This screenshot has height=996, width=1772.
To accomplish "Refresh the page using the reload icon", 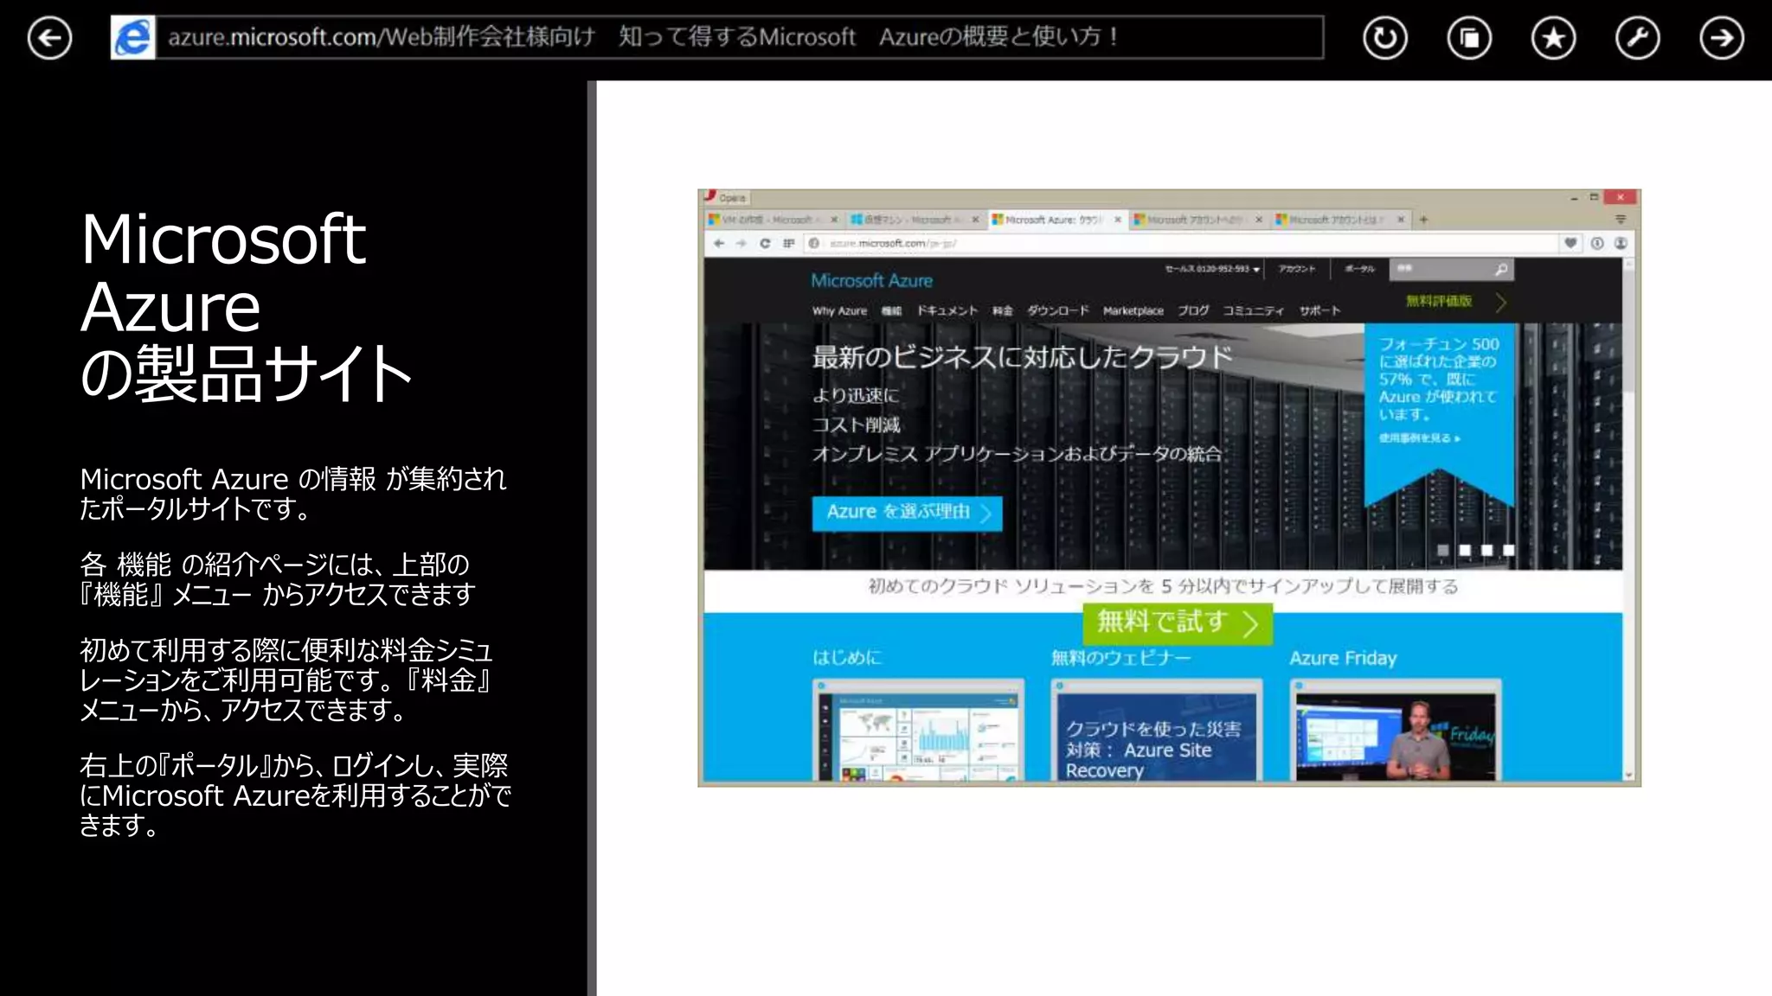I will (1385, 38).
